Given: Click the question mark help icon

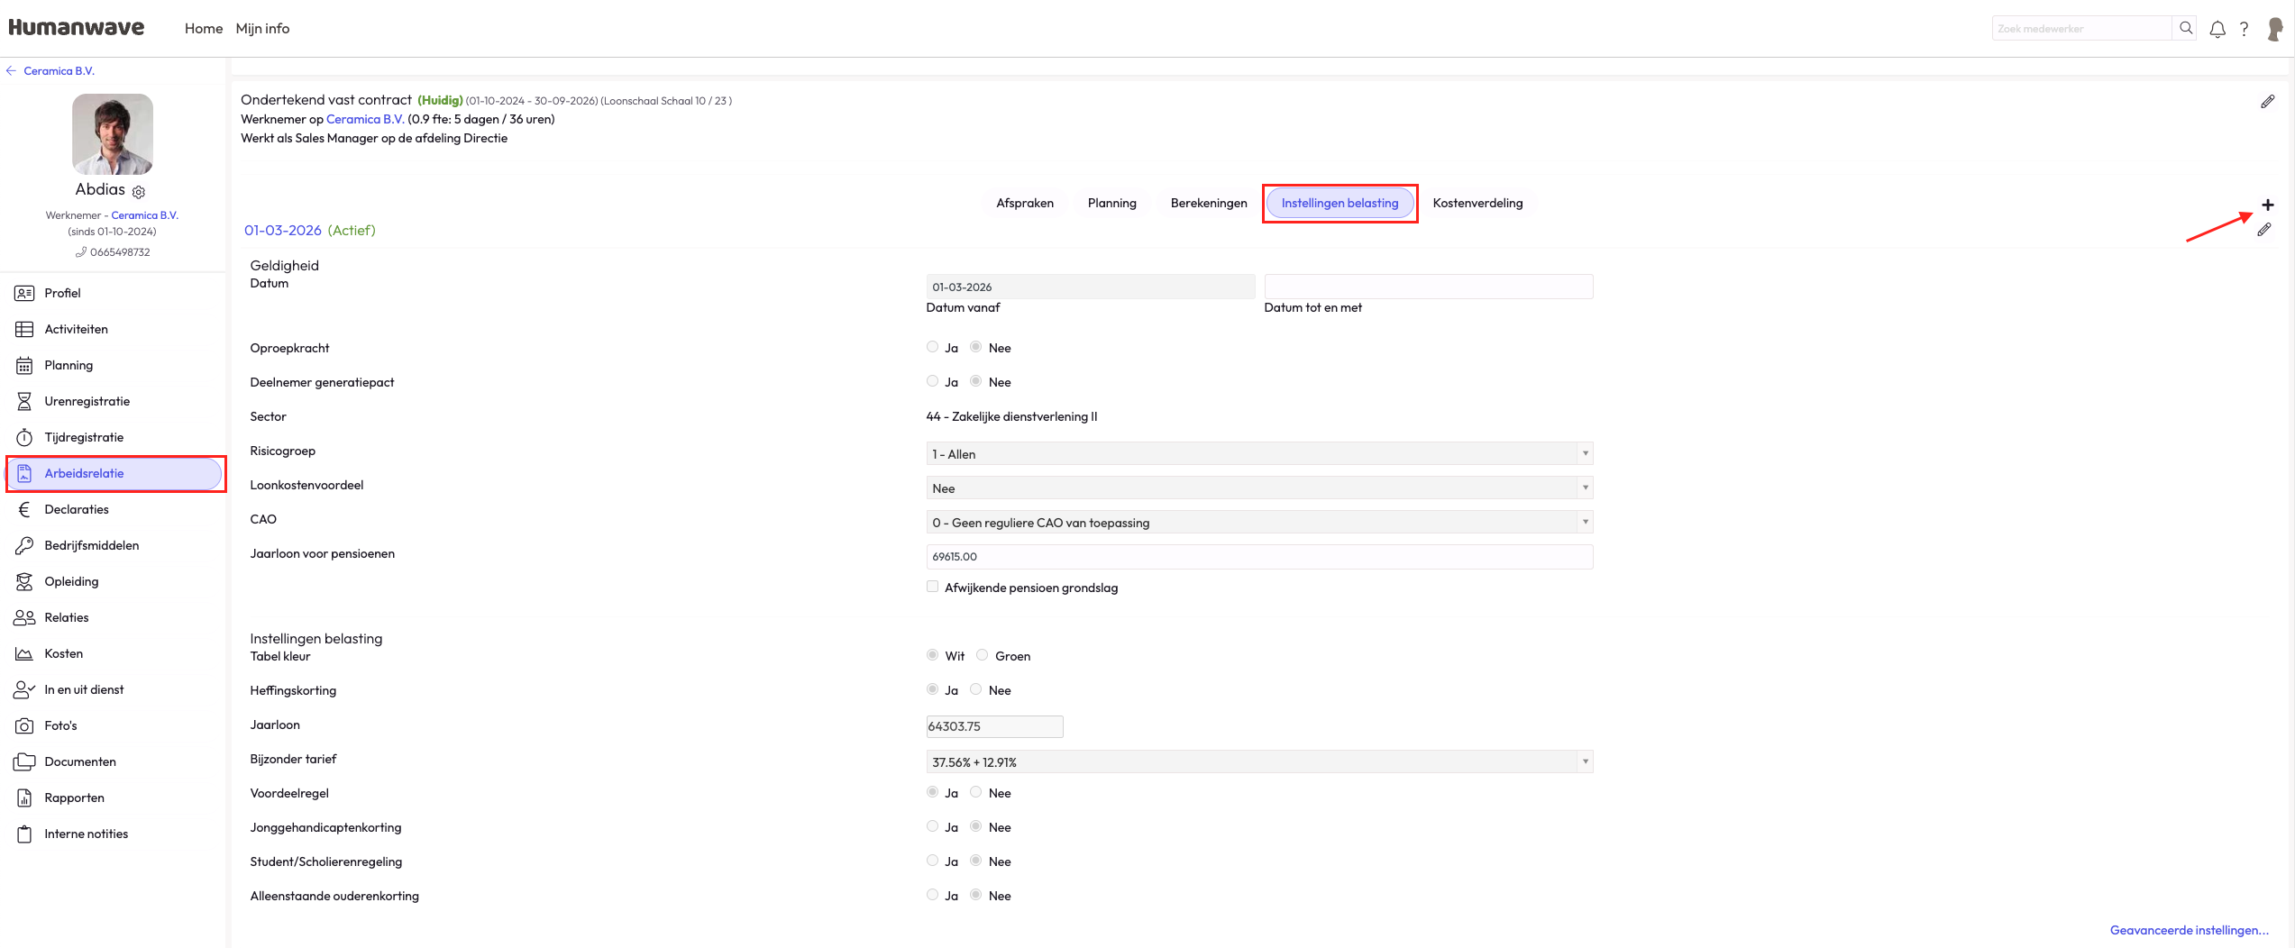Looking at the screenshot, I should tap(2244, 29).
